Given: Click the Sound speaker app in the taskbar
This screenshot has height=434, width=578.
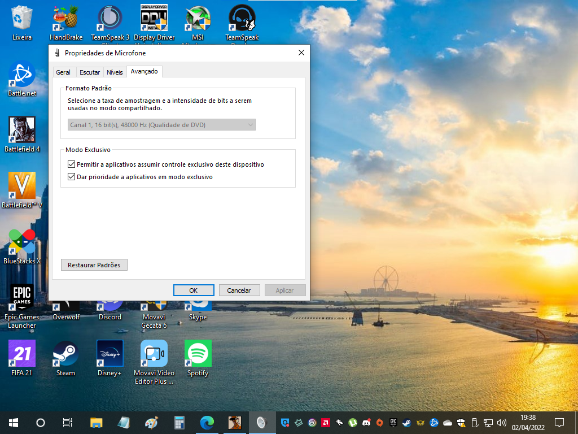Looking at the screenshot, I should click(x=262, y=423).
